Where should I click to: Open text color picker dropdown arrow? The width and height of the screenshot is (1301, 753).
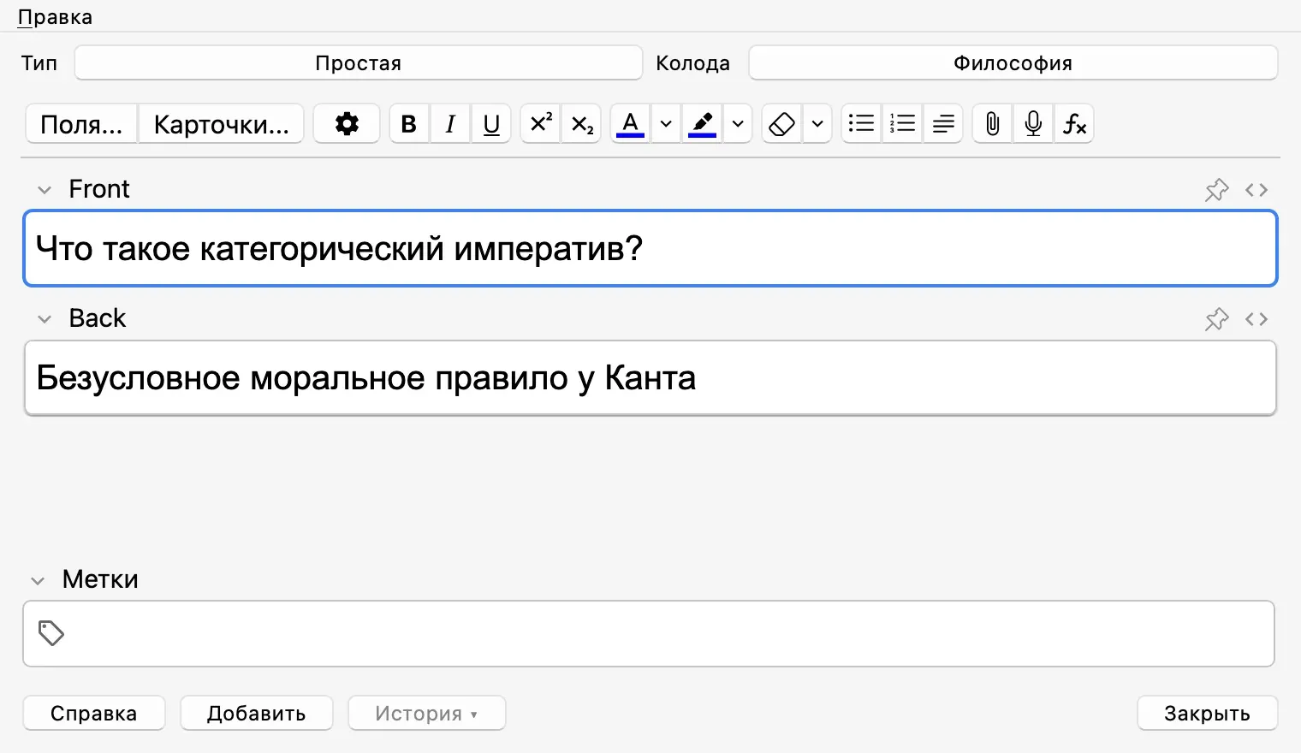click(x=666, y=124)
